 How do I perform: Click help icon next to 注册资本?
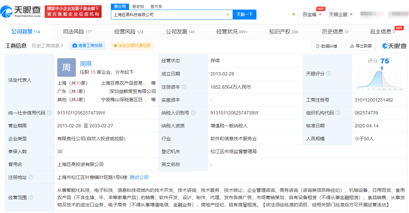(x=184, y=87)
